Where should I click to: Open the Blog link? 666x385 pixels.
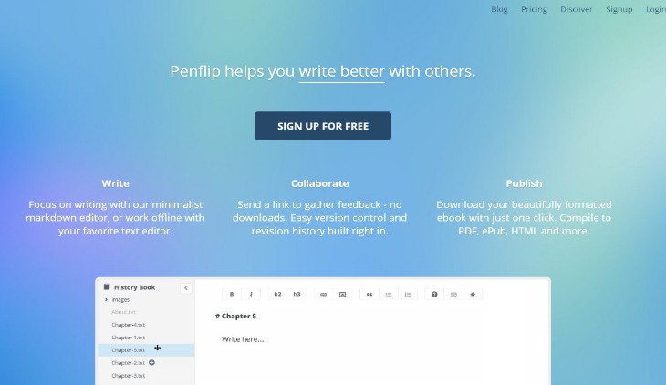[x=499, y=9]
